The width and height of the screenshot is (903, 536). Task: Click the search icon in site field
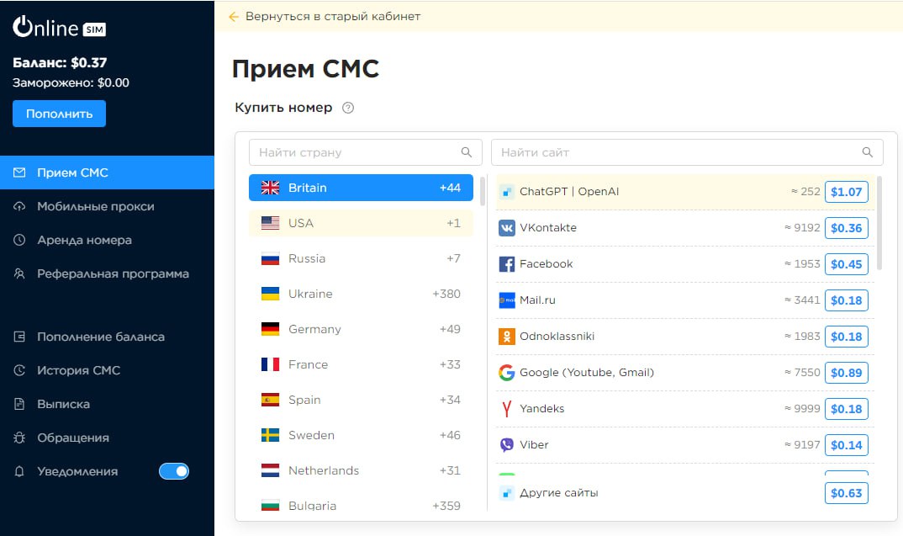868,152
